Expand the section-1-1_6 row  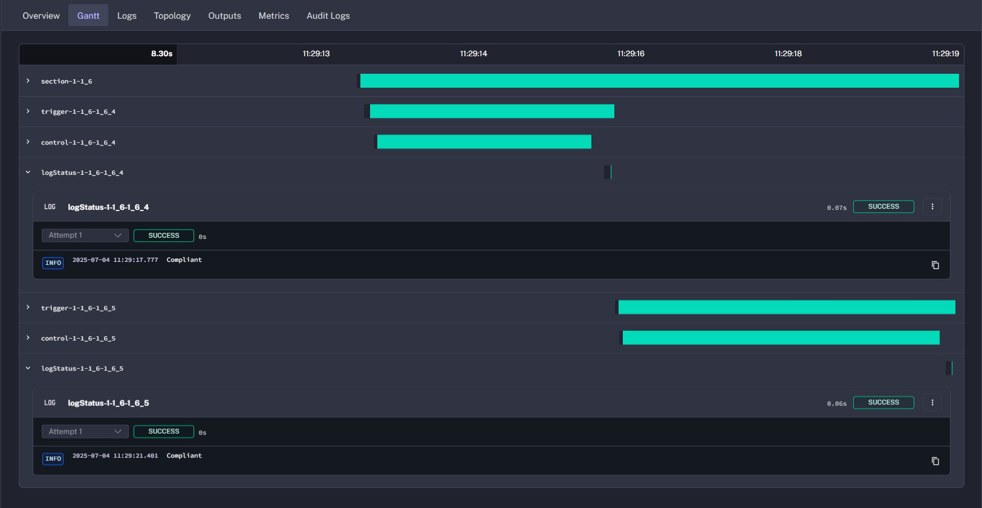point(28,81)
